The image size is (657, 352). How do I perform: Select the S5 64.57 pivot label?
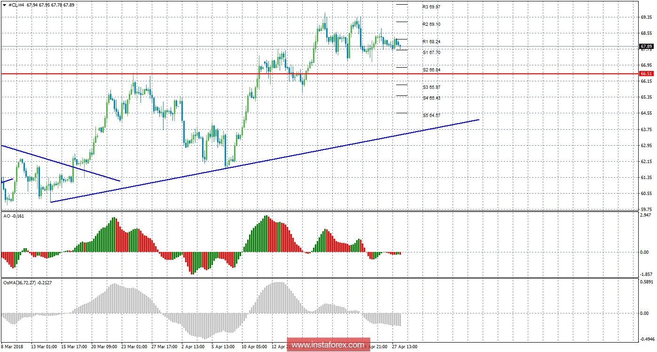click(431, 116)
